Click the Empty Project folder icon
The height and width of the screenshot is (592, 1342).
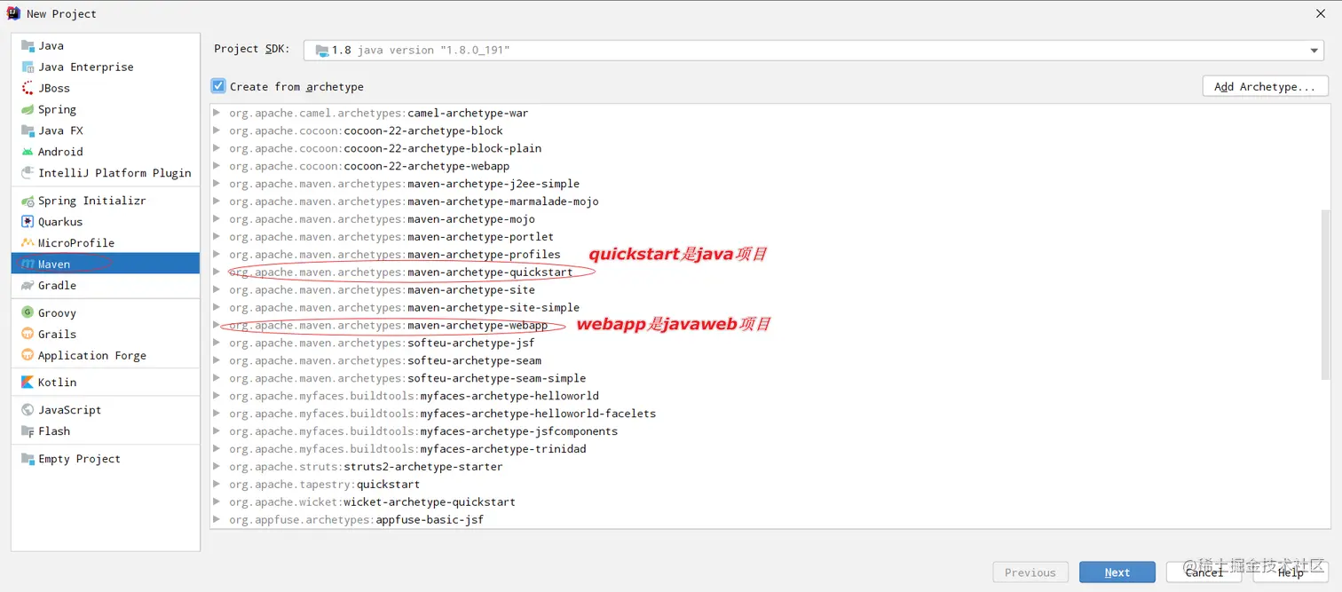(28, 459)
